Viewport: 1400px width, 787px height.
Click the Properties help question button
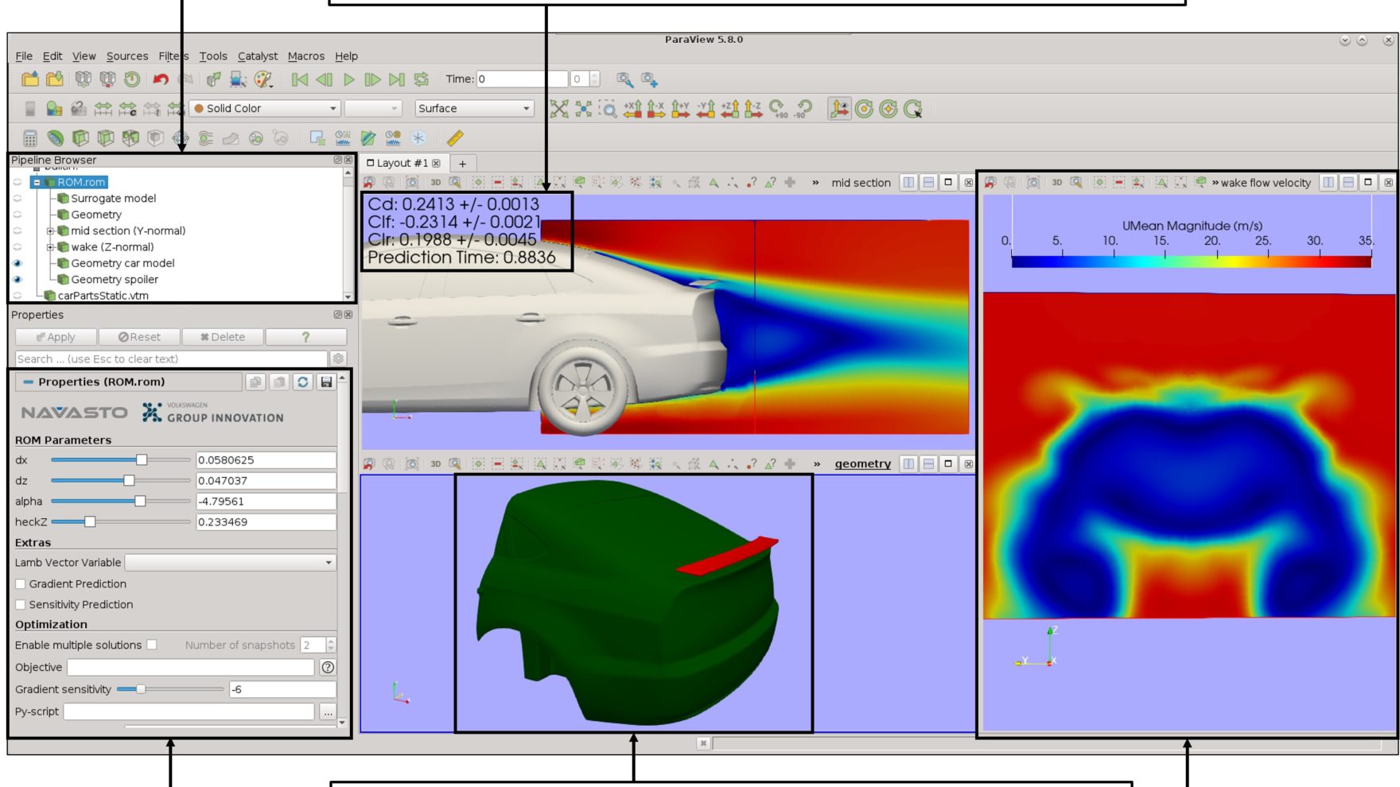[x=305, y=337]
